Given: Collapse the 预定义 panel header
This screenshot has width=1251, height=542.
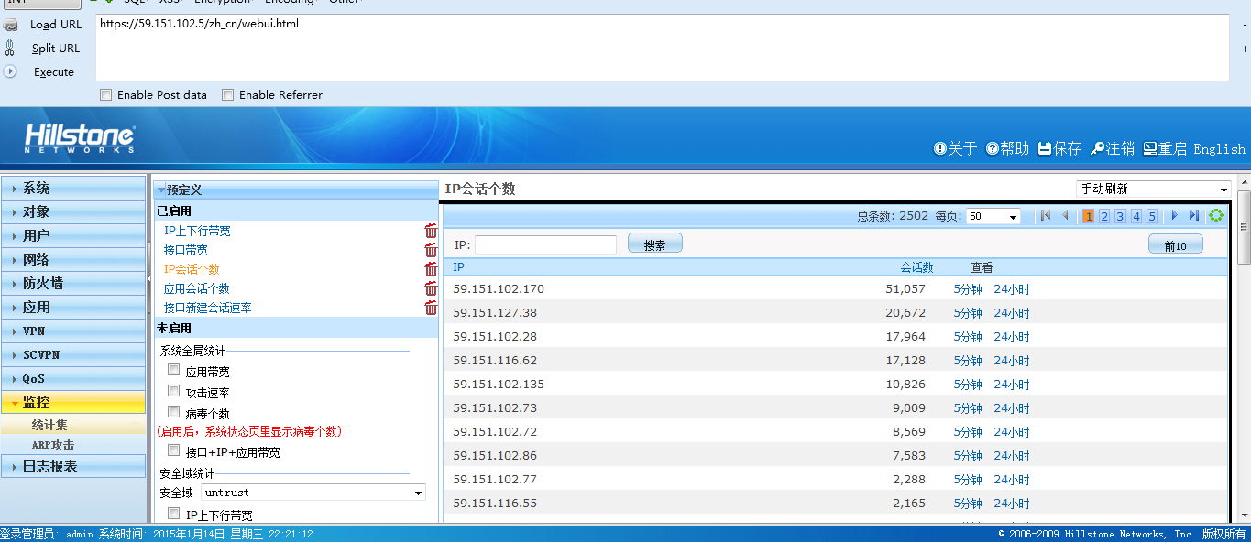Looking at the screenshot, I should tap(295, 190).
